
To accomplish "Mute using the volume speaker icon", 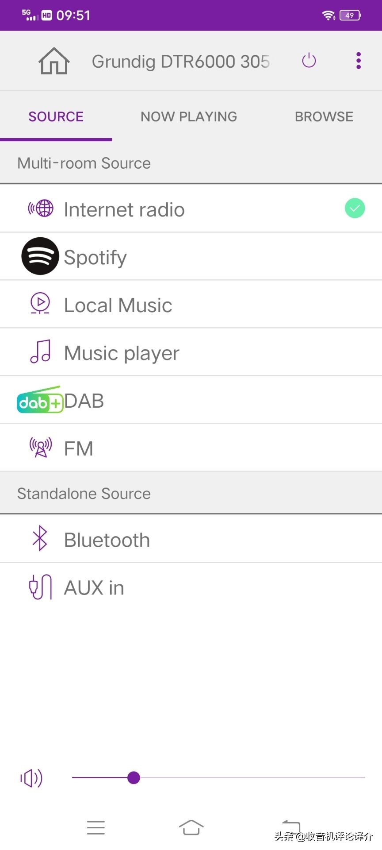I will point(31,778).
